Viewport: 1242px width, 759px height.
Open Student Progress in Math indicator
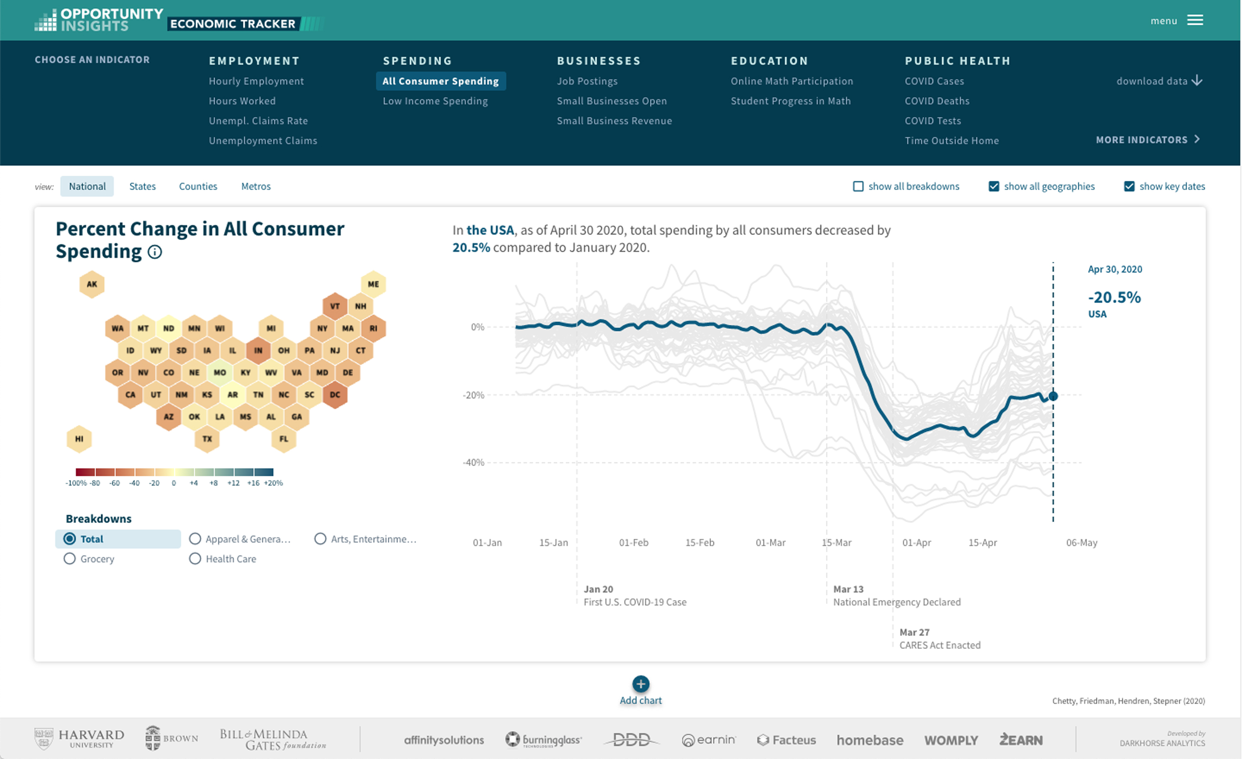790,101
